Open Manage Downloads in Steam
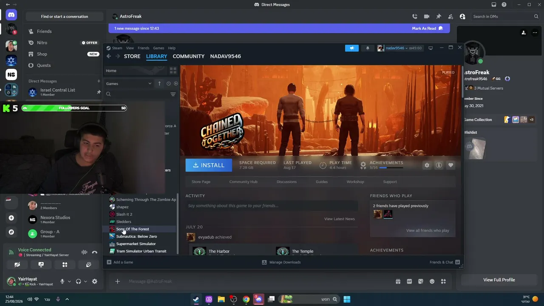The image size is (544, 306). pos(281,262)
